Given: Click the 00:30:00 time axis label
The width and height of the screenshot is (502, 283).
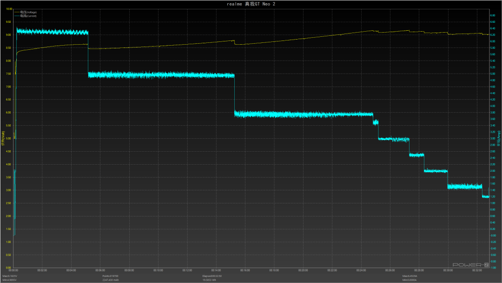Looking at the screenshot, I should point(448,270).
